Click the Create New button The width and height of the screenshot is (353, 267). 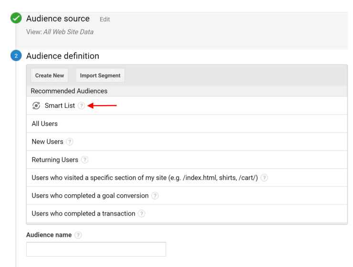point(50,75)
